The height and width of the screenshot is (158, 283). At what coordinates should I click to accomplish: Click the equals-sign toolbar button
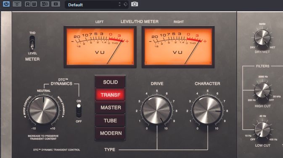[x=56, y=4]
